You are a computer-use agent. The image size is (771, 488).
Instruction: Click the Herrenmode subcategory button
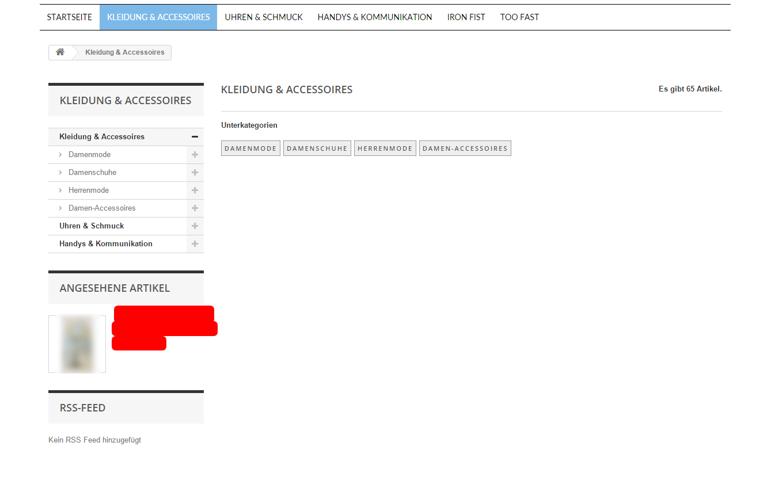385,148
